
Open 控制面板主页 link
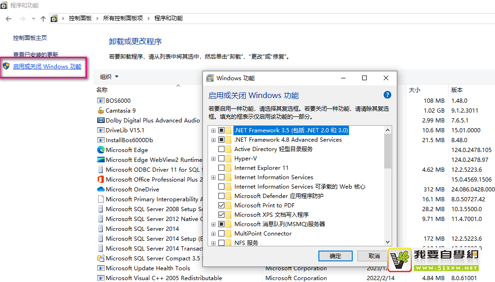(30, 38)
